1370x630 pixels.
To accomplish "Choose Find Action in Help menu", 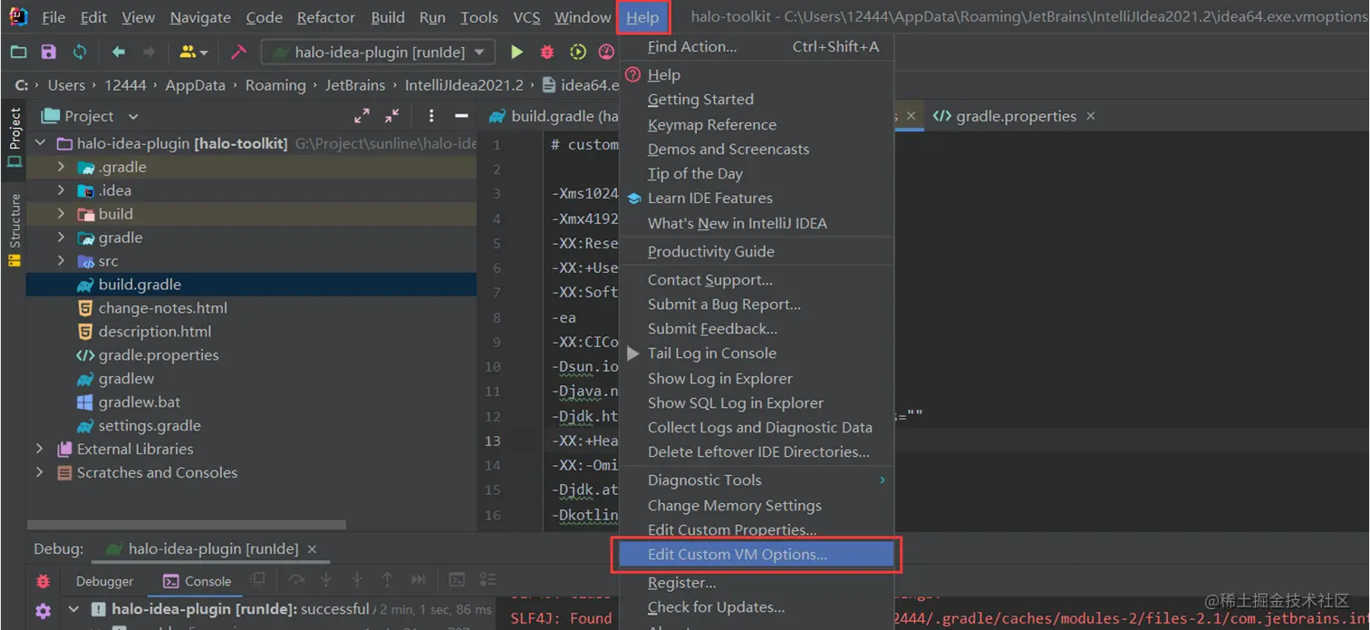I will pos(757,46).
